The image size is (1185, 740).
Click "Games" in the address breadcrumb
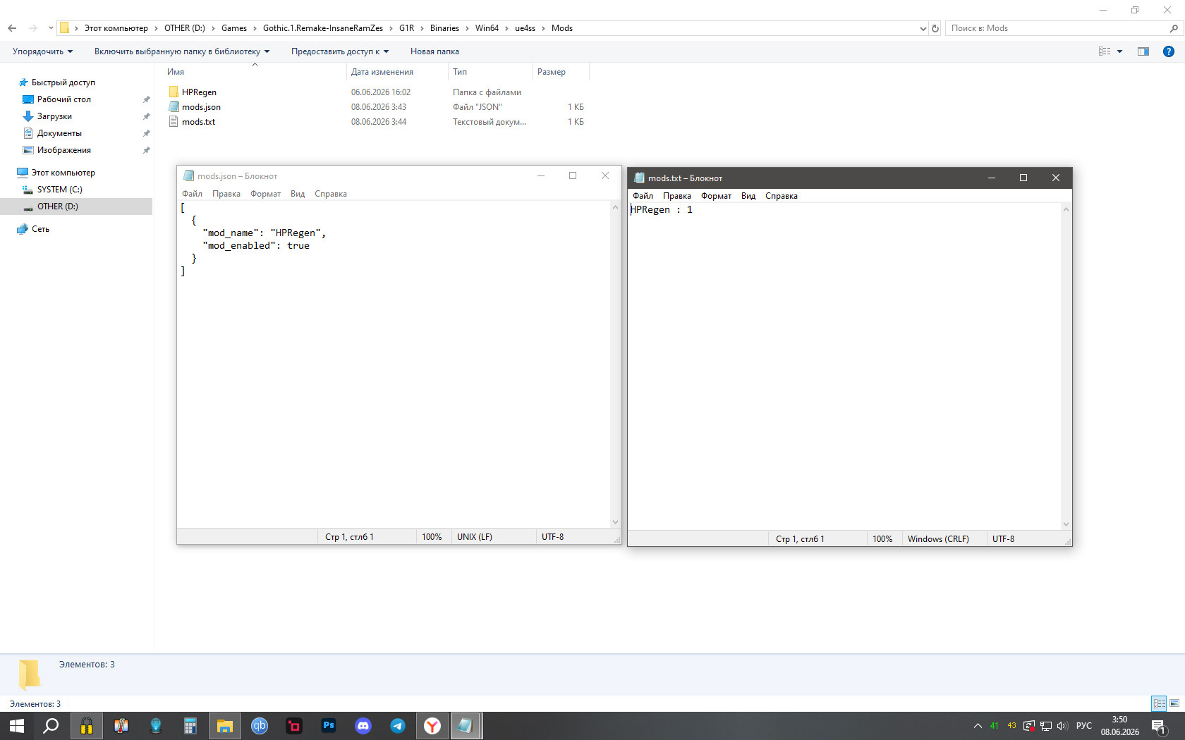(234, 28)
